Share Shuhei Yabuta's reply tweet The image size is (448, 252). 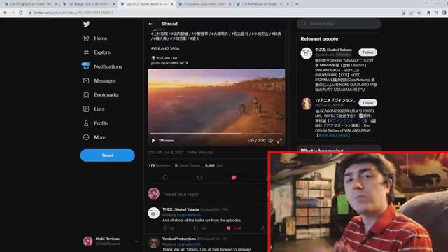[263, 228]
